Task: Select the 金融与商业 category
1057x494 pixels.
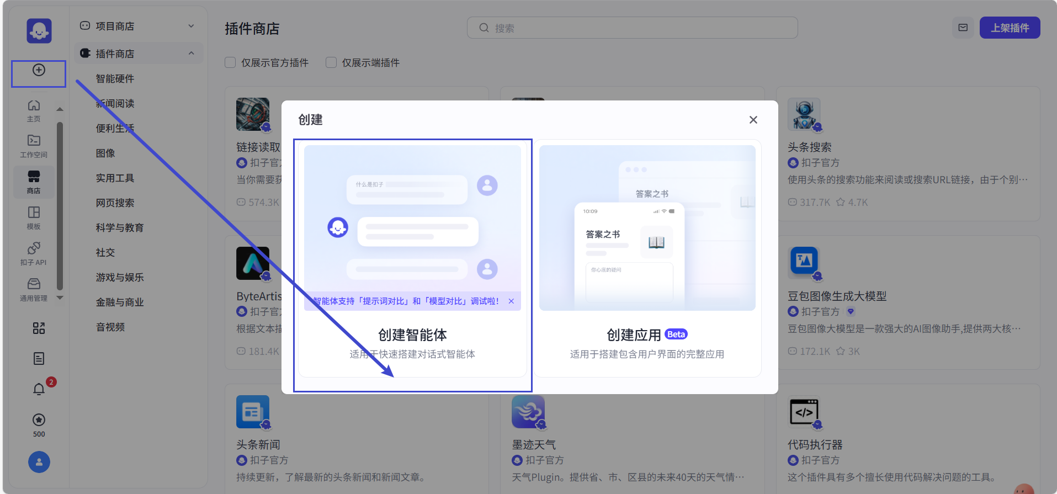Action: (120, 302)
